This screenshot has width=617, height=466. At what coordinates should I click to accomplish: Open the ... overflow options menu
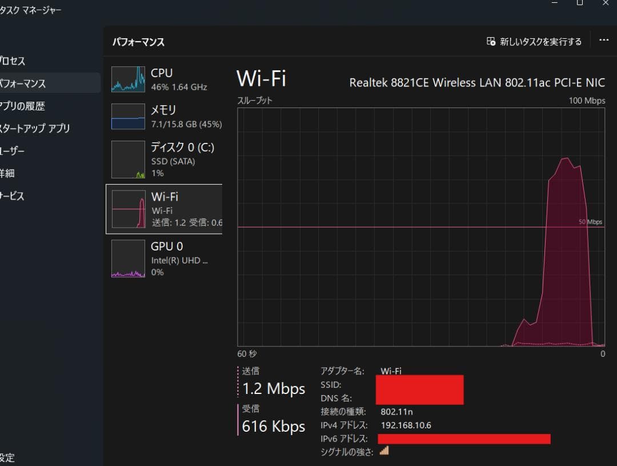click(604, 40)
